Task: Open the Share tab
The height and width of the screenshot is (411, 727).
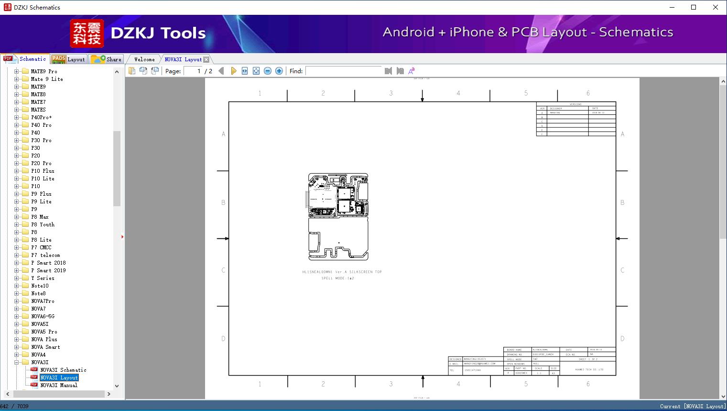Action: (107, 59)
